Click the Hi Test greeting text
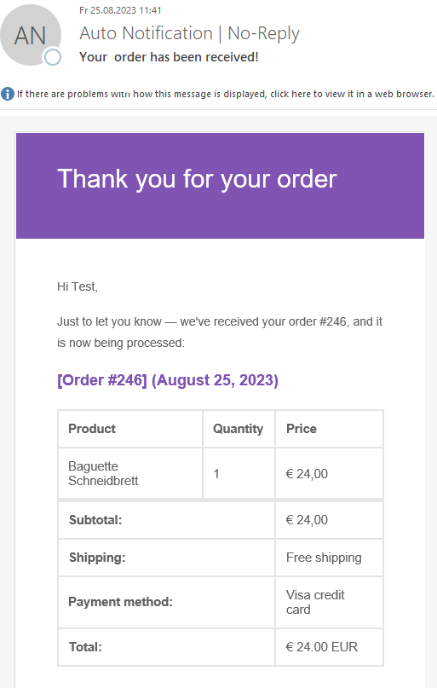Viewport: 437px width, 688px height. click(78, 287)
